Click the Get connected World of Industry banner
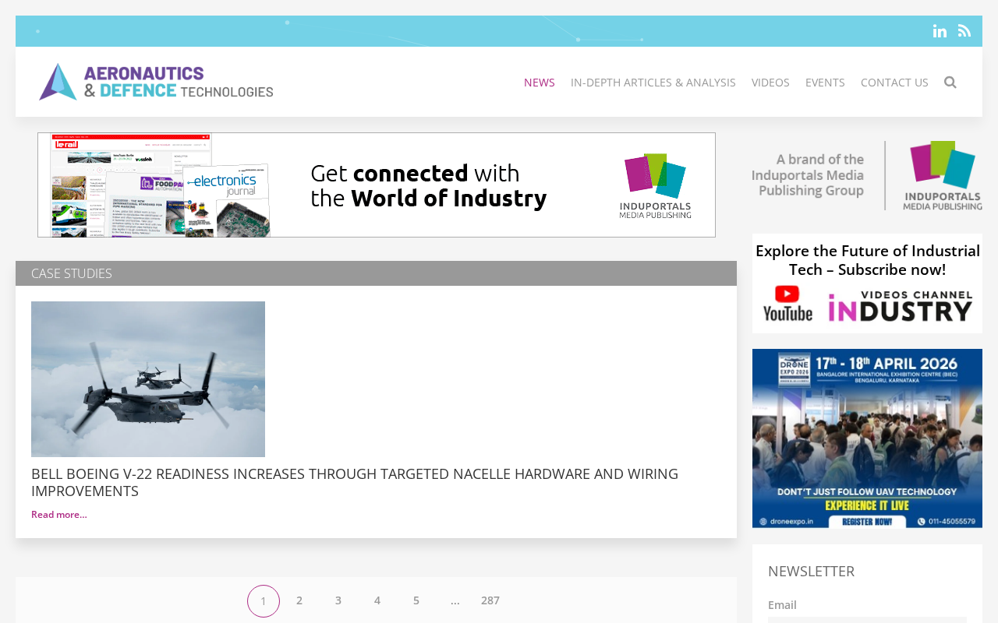Screen dimensions: 998x623 click(377, 185)
